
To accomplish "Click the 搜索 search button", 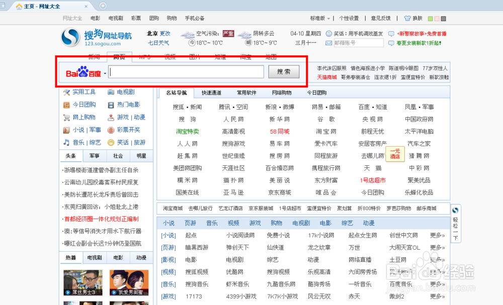I will pos(284,72).
